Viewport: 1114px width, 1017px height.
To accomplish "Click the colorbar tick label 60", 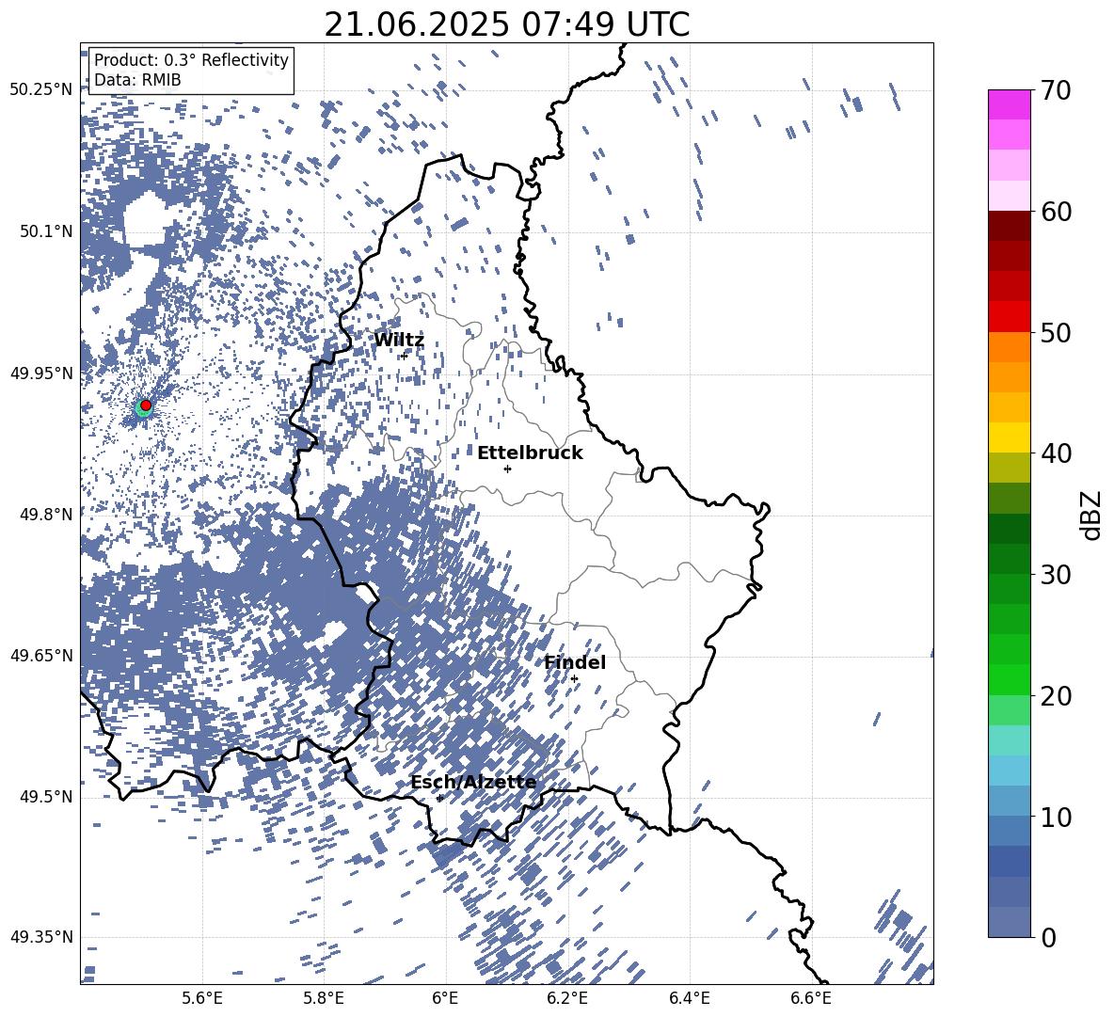I will pos(1057,212).
